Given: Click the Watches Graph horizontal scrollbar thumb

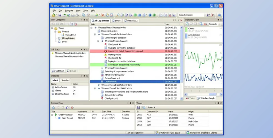Looking at the screenshot, I should click(x=213, y=94).
